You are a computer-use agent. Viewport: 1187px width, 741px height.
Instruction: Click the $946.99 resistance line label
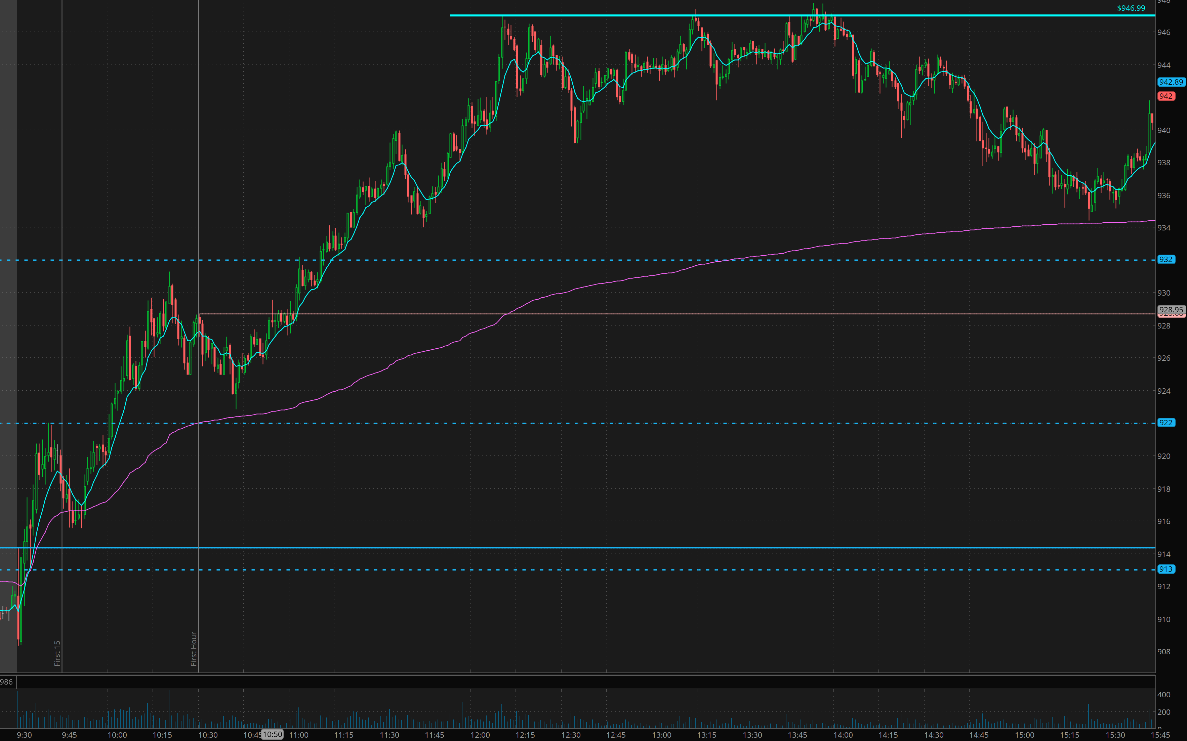coord(1131,8)
